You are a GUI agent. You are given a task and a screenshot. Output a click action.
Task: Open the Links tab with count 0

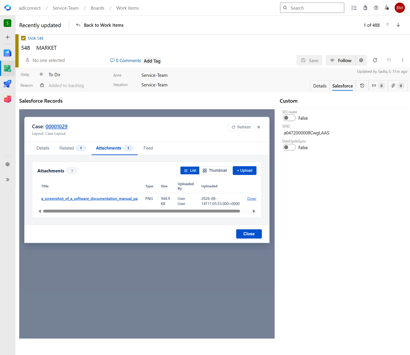point(378,86)
